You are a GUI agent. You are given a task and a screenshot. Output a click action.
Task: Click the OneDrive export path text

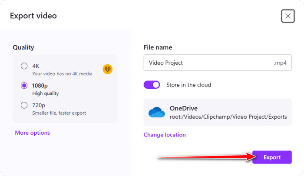228,117
